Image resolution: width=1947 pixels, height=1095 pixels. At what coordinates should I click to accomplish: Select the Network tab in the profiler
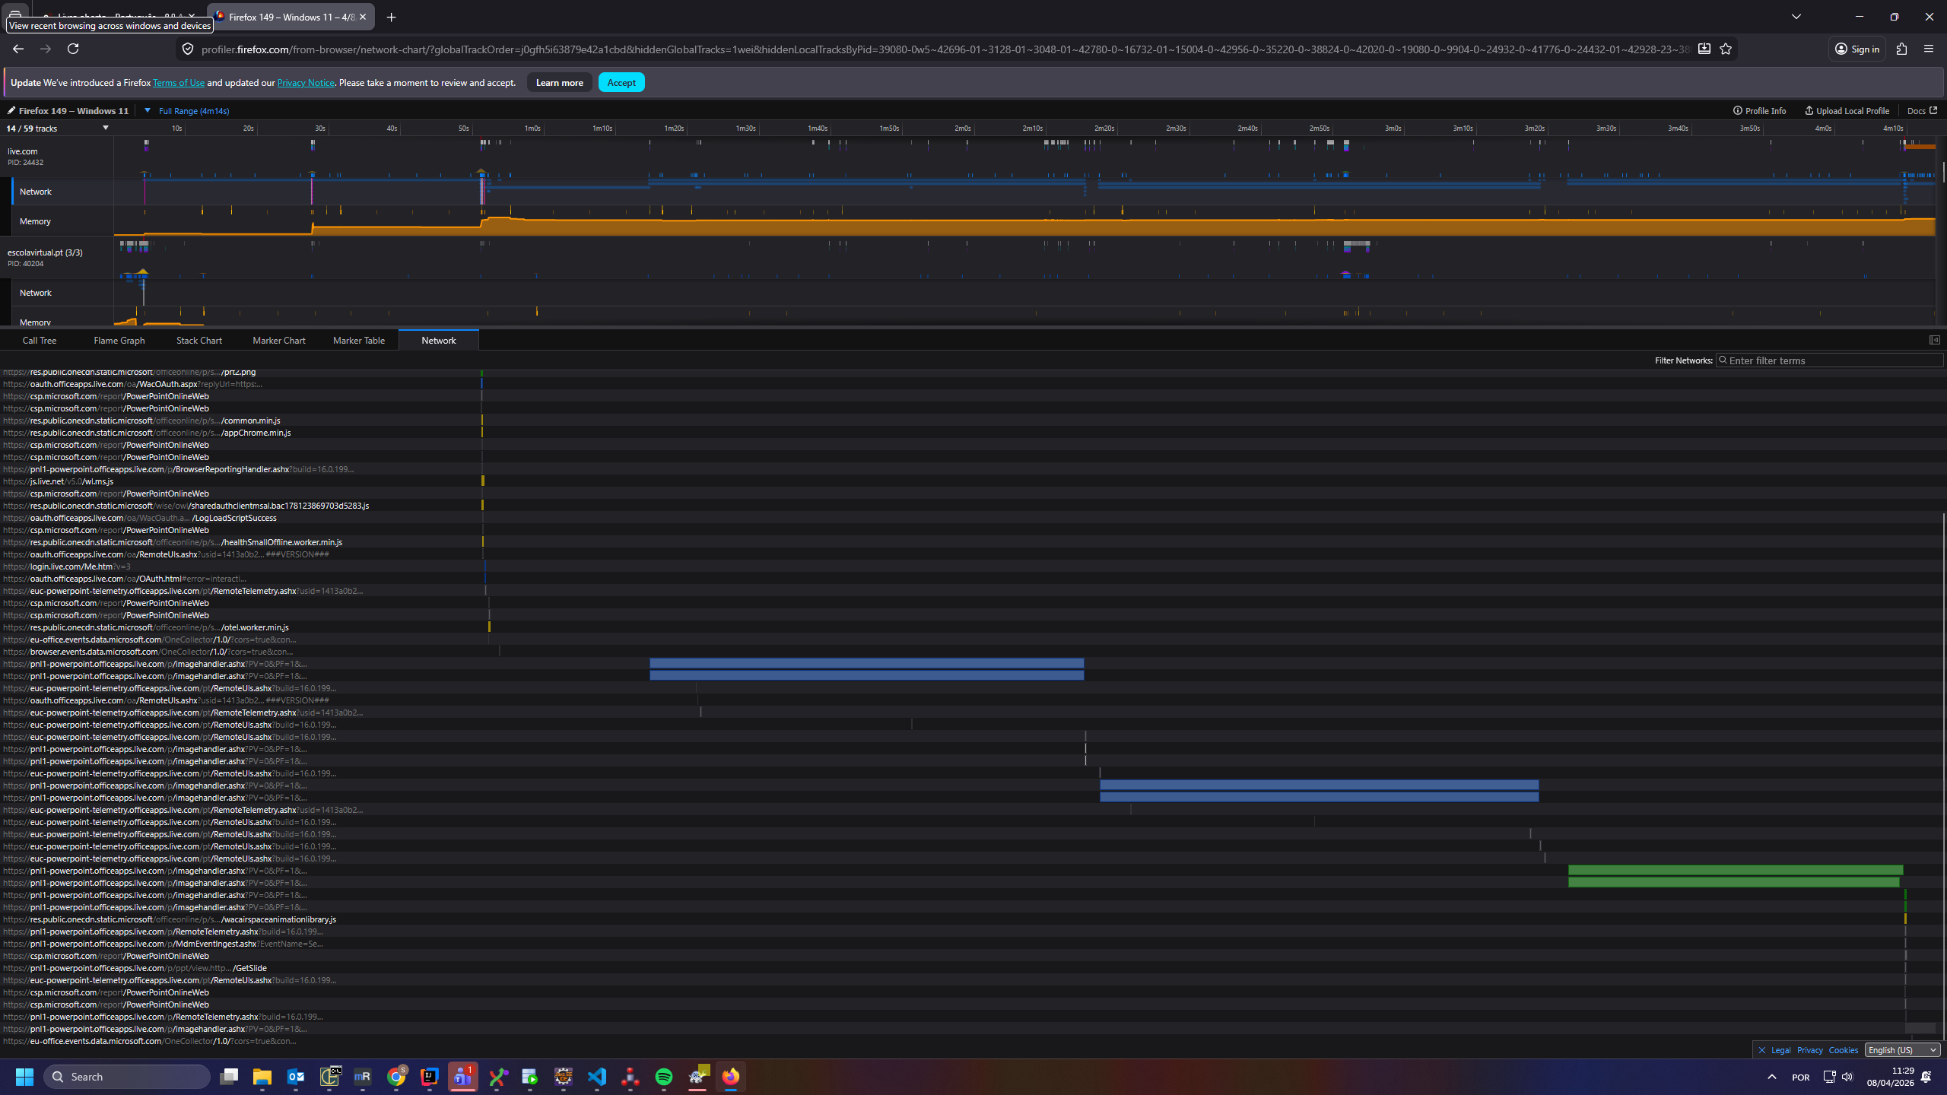(439, 341)
